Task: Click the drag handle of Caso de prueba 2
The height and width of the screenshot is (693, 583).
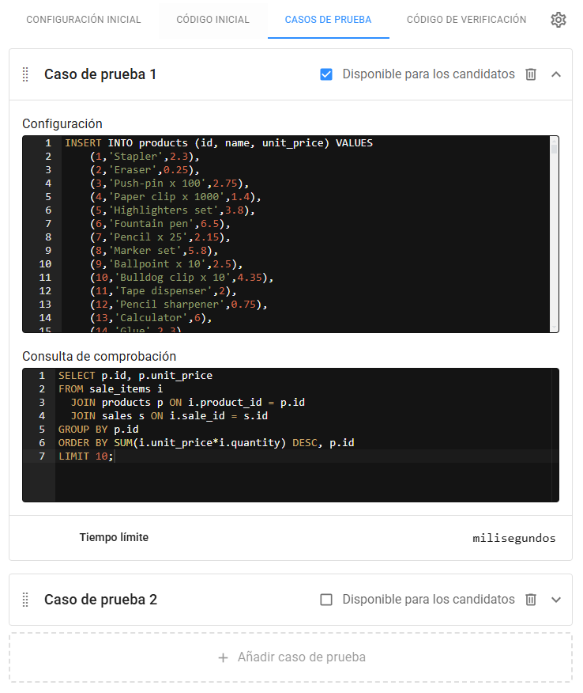Action: (24, 599)
